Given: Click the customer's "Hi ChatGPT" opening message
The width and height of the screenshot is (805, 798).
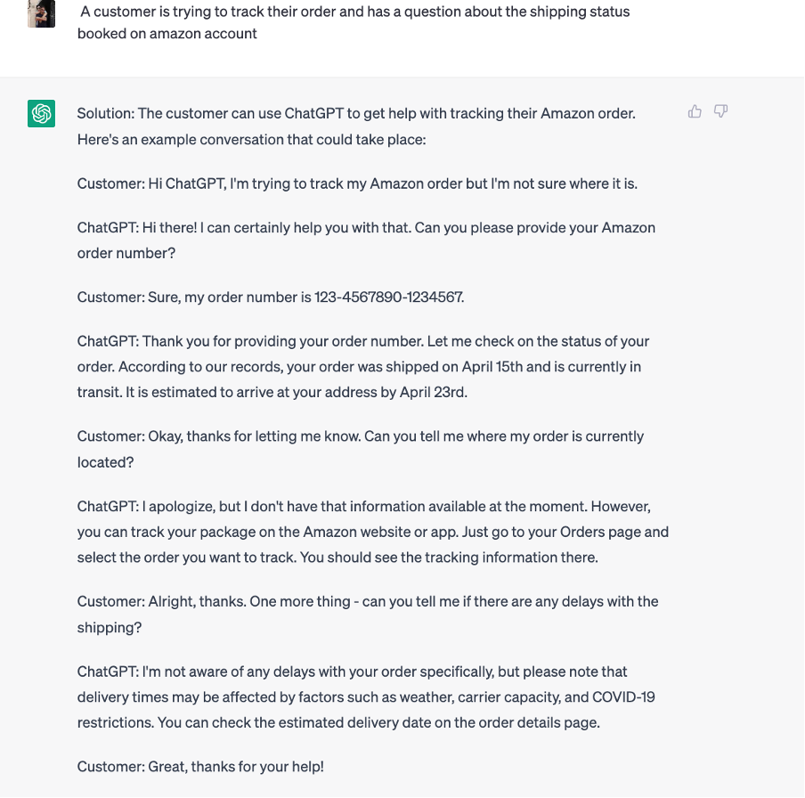Looking at the screenshot, I should pos(356,184).
